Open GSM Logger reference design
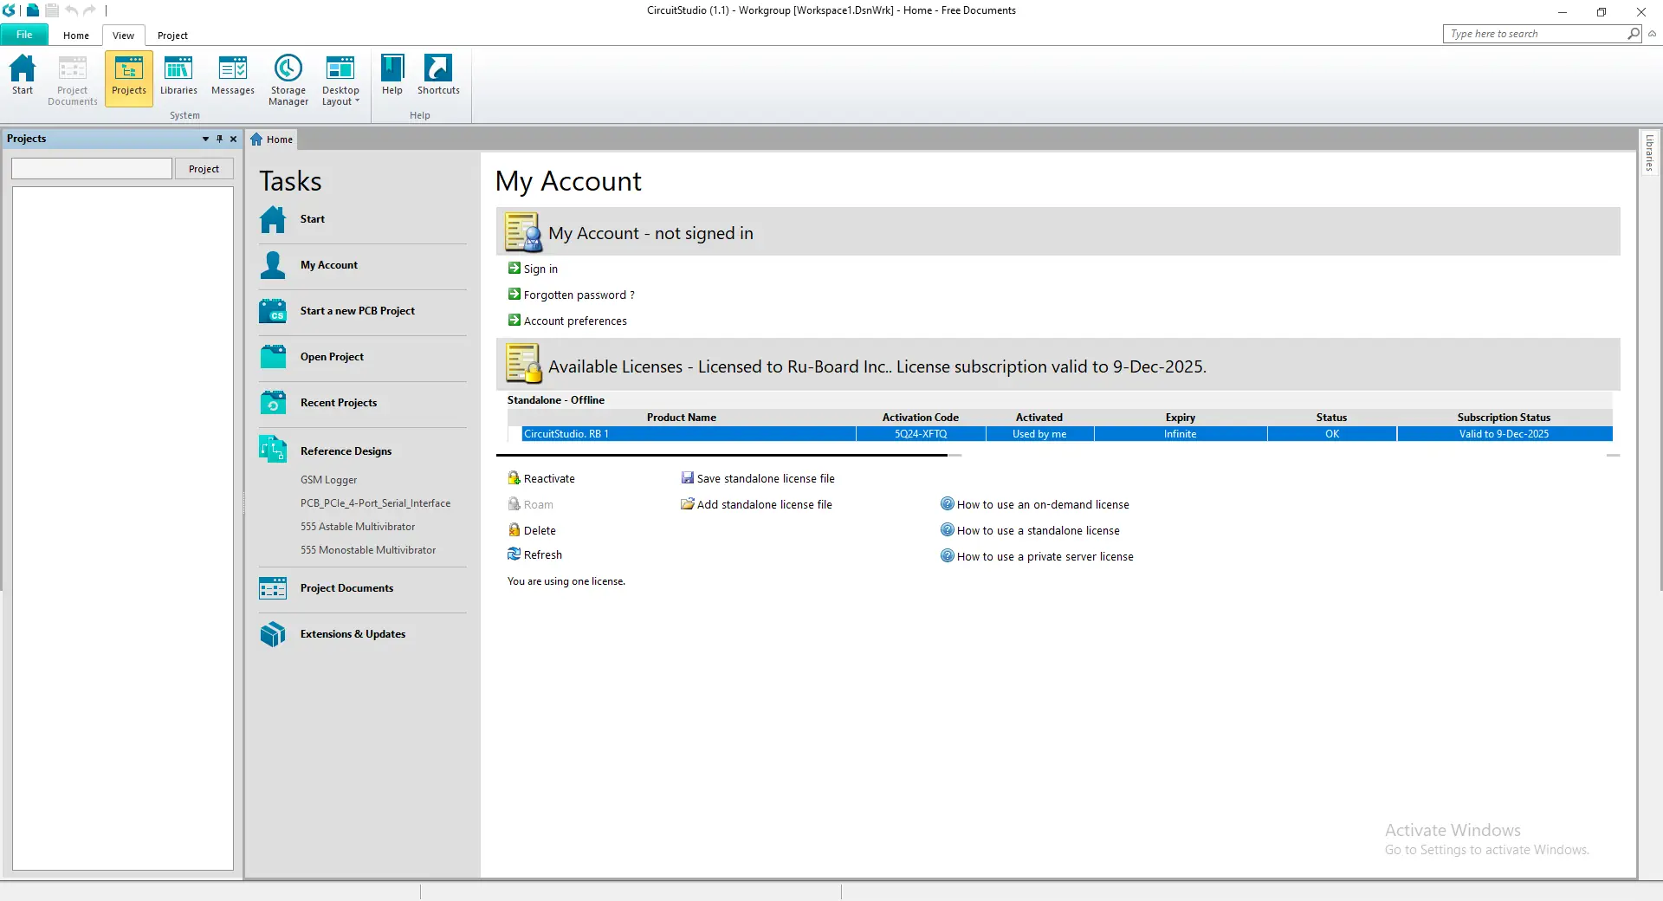Screen dimensions: 1663x901 click(328, 480)
